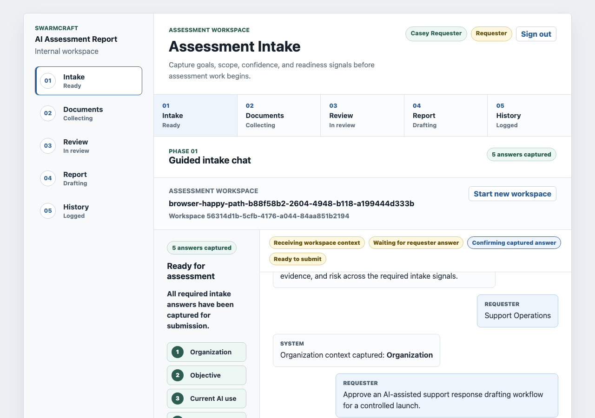Viewport: 595px width, 418px height.
Task: Open Report step in the sidebar
Action: pyautogui.click(x=88, y=178)
